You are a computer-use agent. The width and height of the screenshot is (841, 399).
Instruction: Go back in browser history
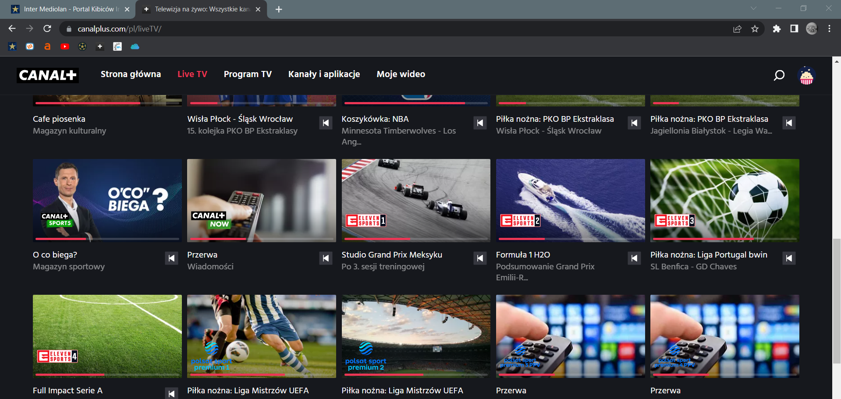[x=12, y=28]
